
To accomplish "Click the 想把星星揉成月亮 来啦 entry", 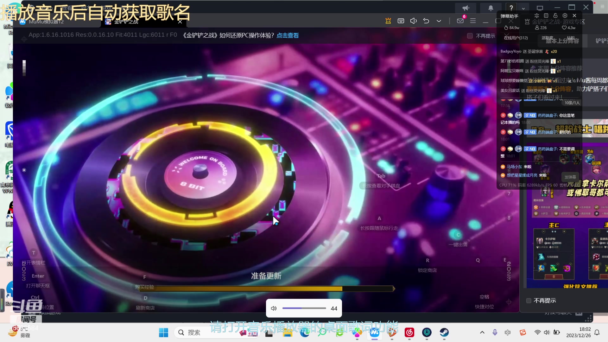I will point(524,175).
